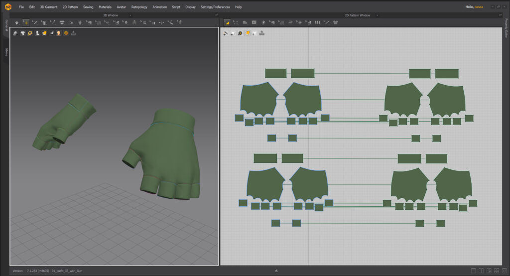510x276 pixels.
Task: Select the highlighted Edit Pattern tool in 2D toolbar
Action: click(227, 22)
